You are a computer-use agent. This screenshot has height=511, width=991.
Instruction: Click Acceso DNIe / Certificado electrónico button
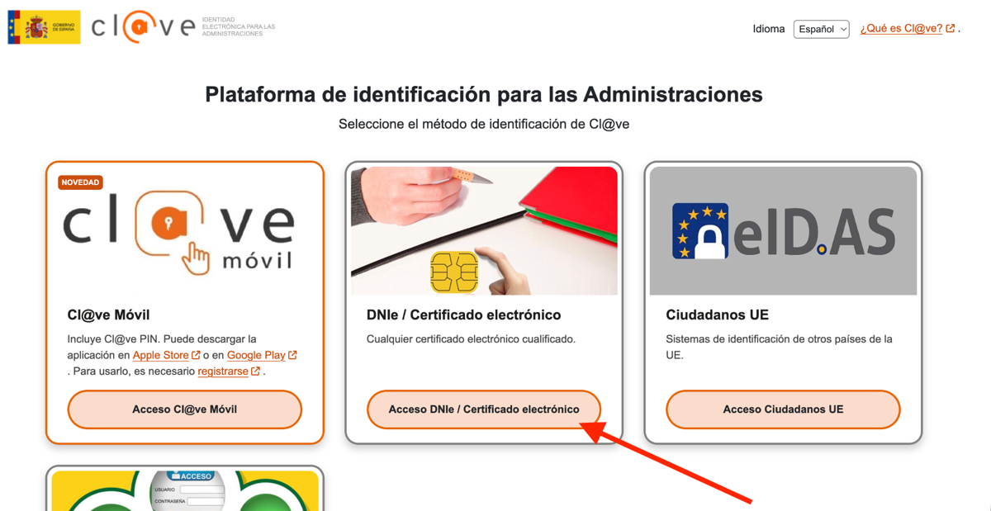point(484,409)
